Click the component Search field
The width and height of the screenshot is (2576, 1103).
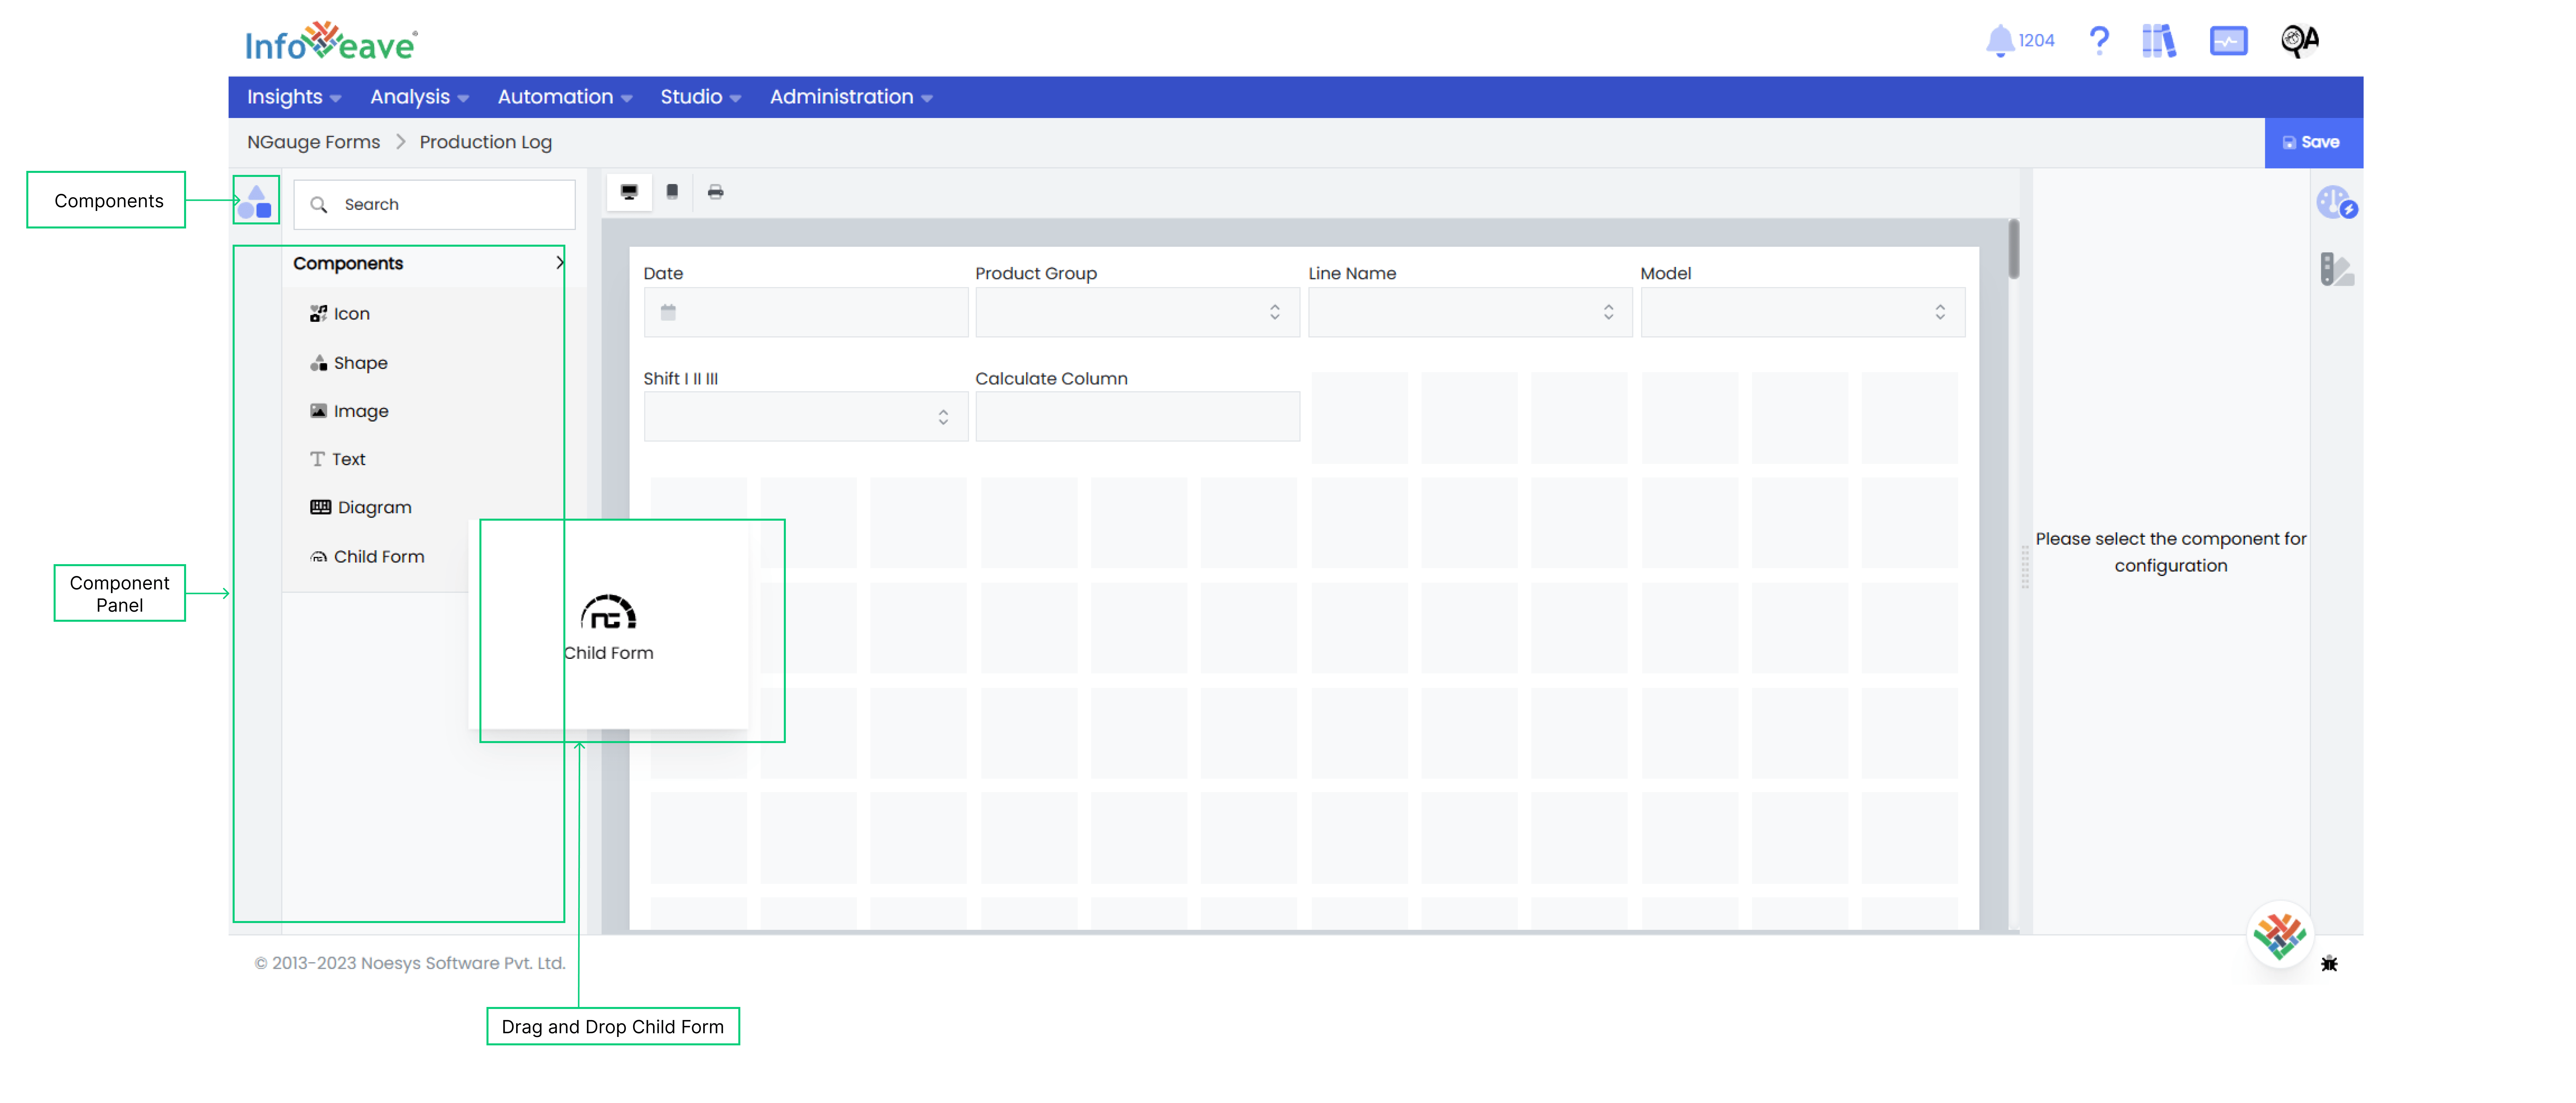tap(434, 205)
